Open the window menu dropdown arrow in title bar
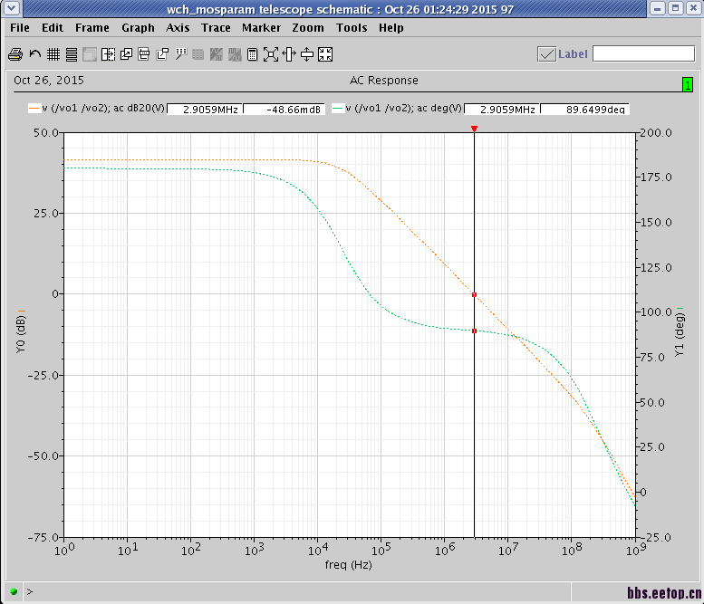The width and height of the screenshot is (704, 604). (11, 8)
